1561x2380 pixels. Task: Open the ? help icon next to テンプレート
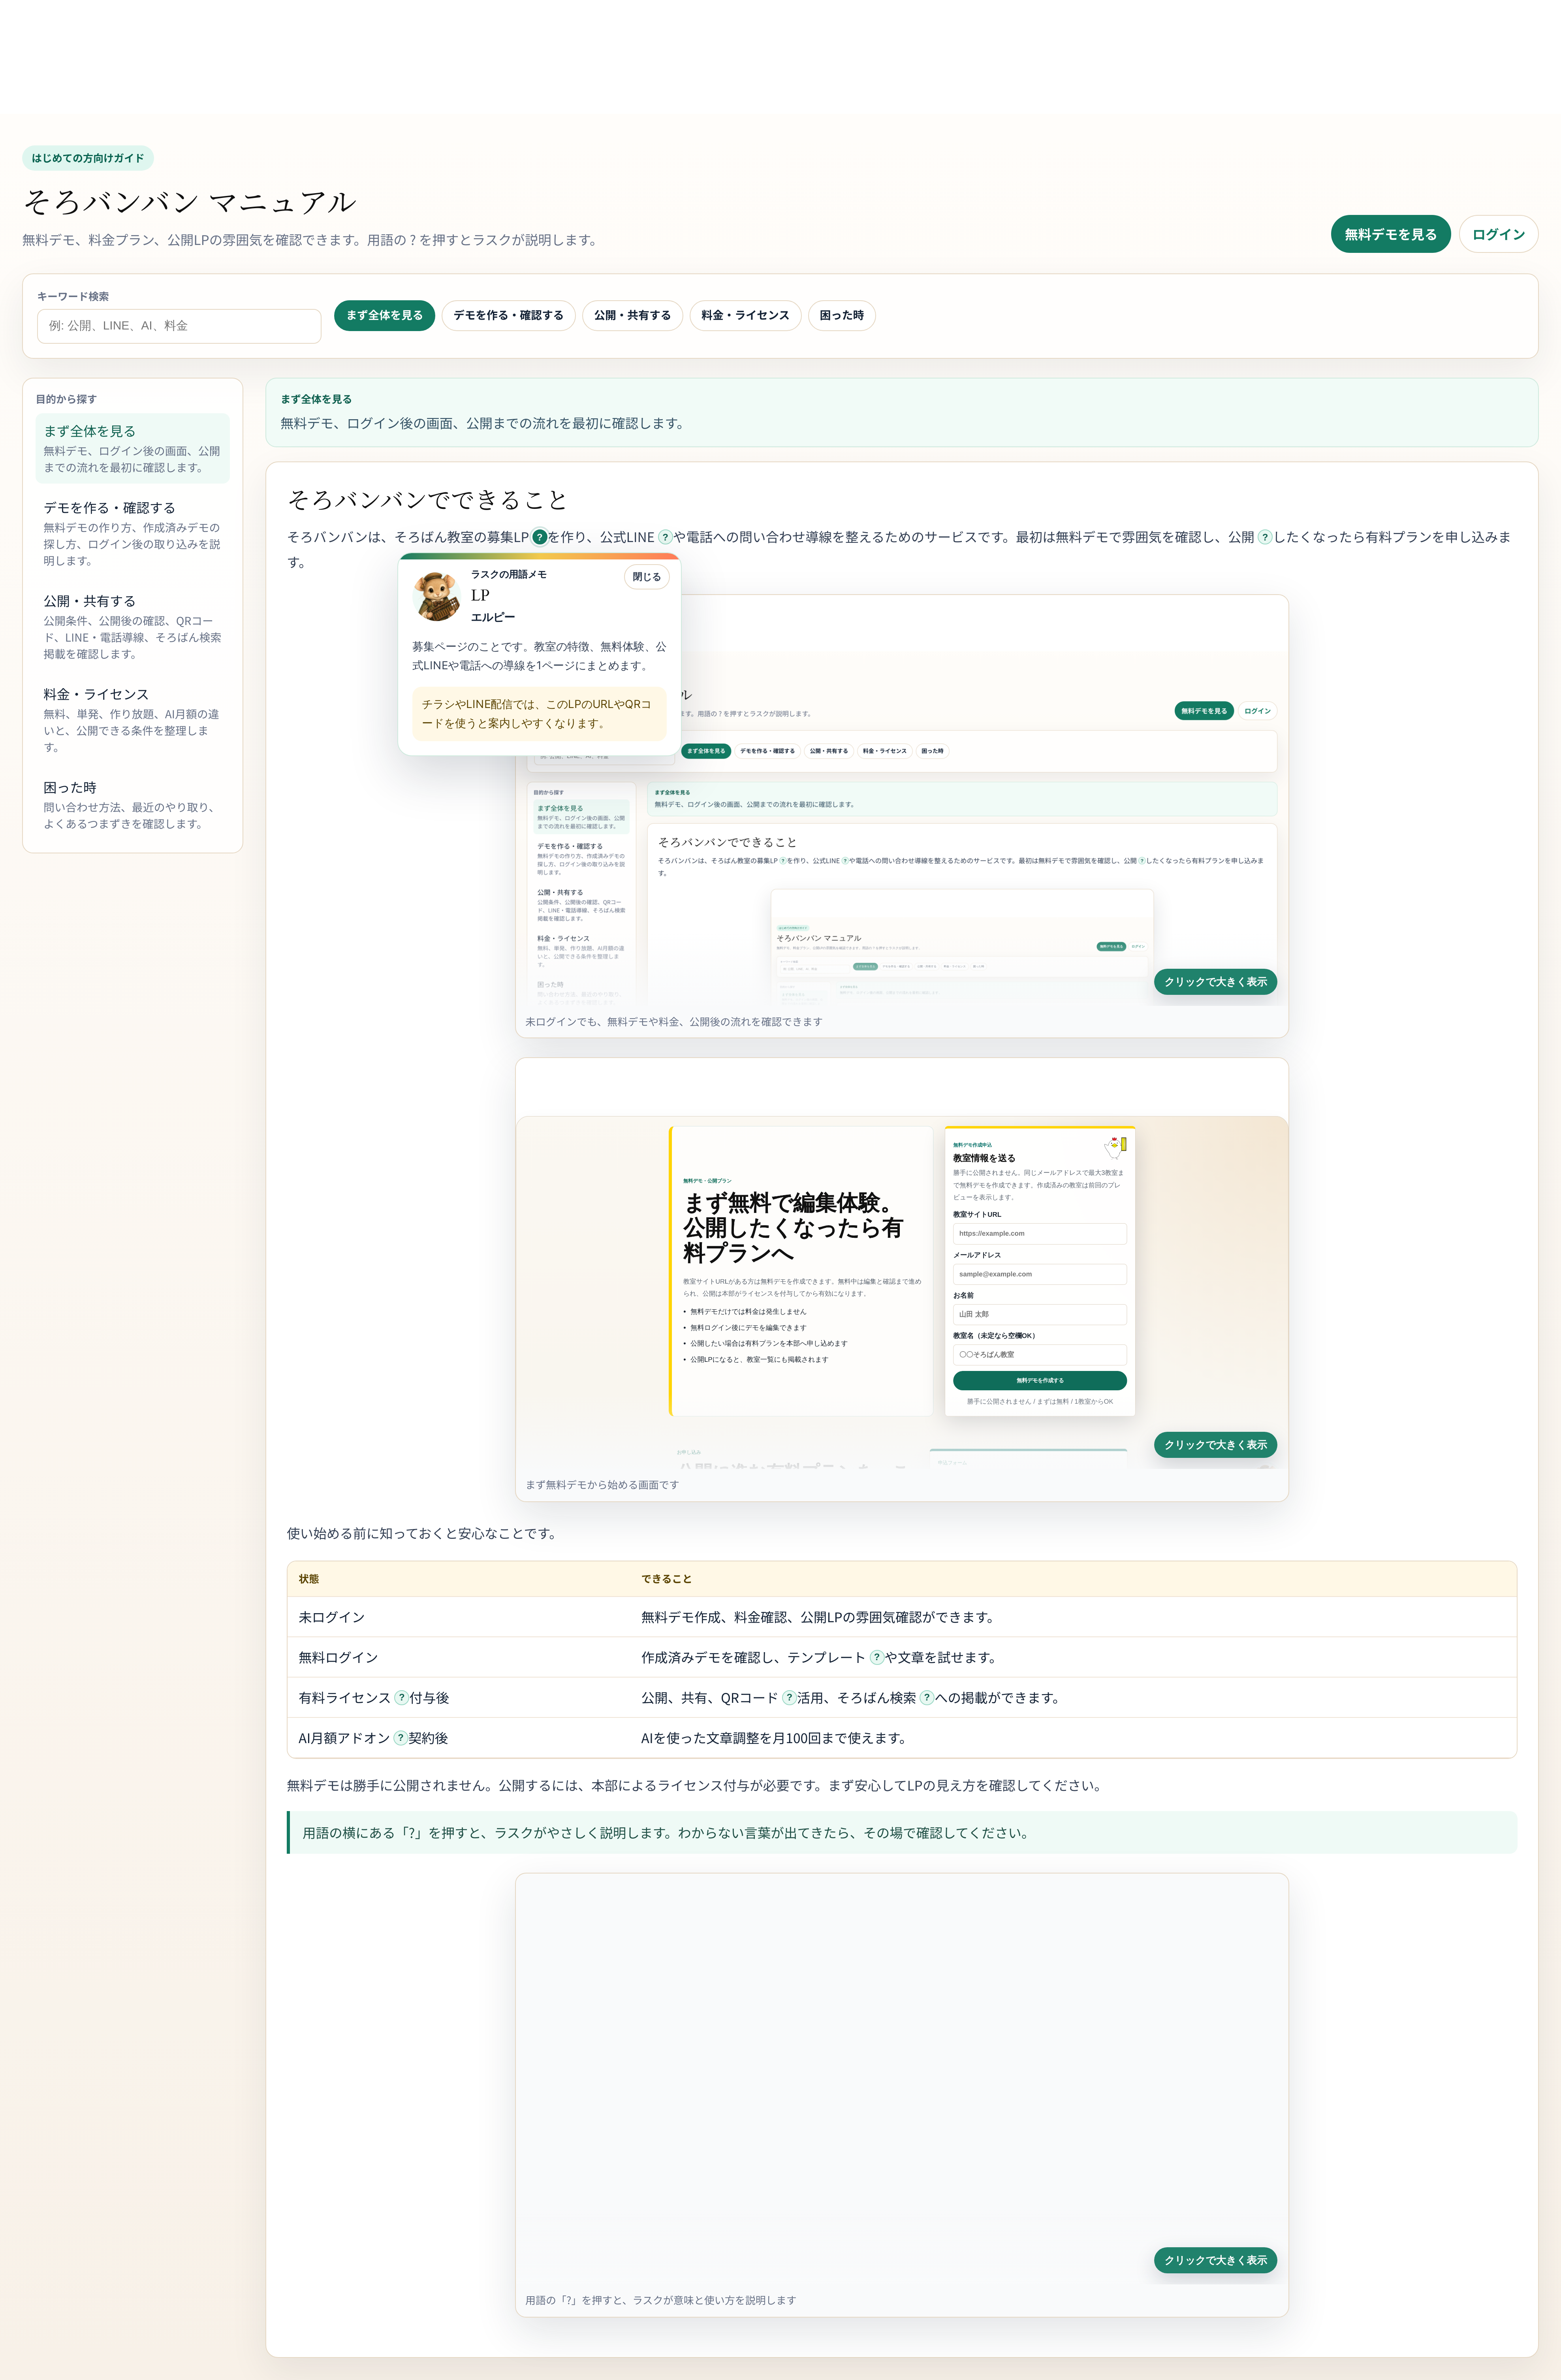point(877,1657)
